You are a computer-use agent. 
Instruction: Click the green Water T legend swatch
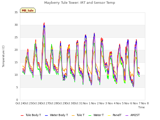(x=90, y=115)
